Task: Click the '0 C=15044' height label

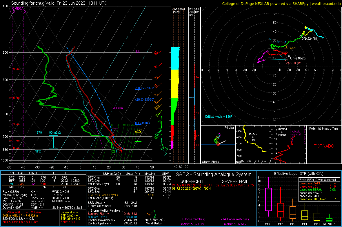Action: click(x=143, y=123)
